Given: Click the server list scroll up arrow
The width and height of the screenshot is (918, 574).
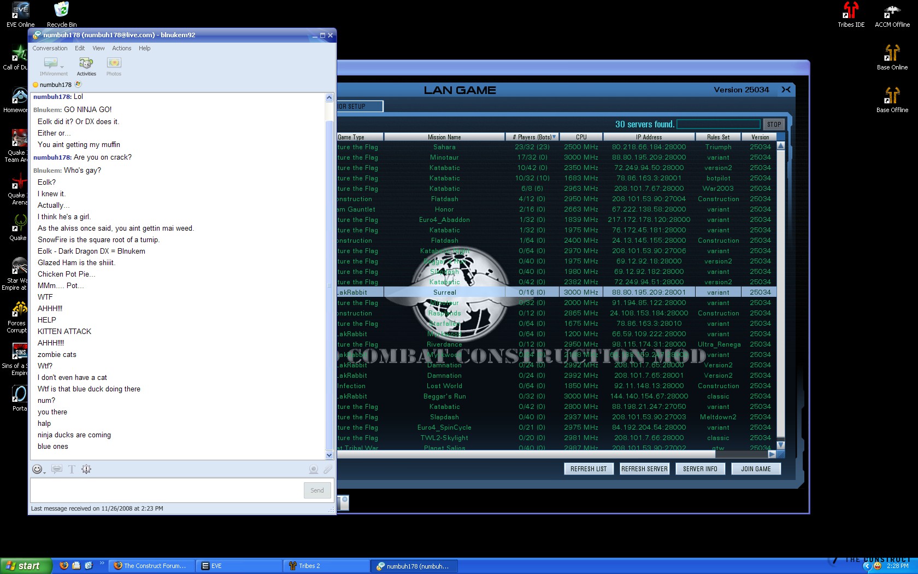Looking at the screenshot, I should pyautogui.click(x=781, y=146).
